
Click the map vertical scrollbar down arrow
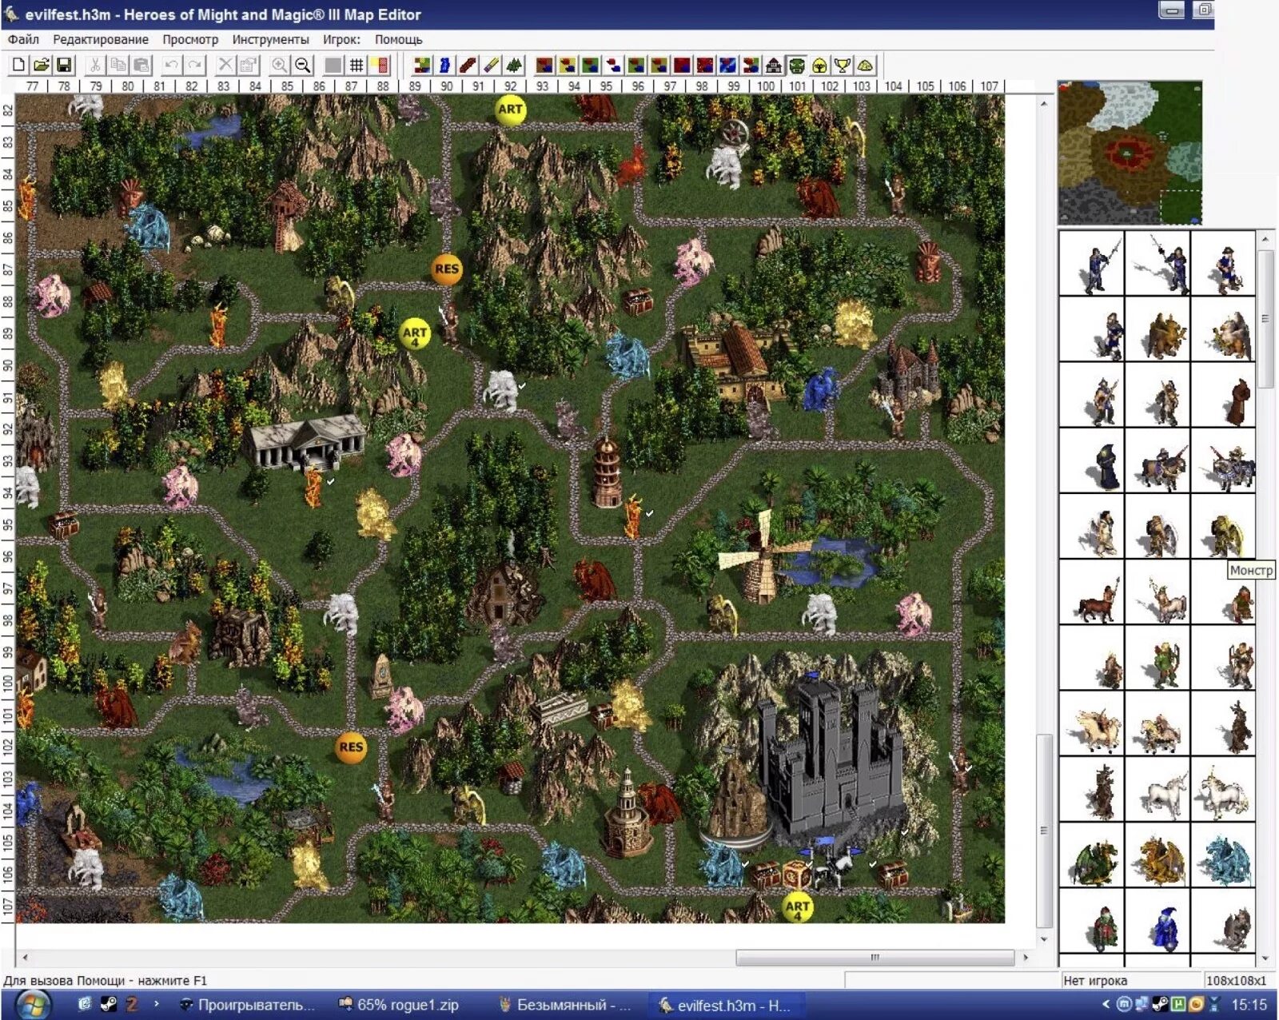click(1044, 938)
